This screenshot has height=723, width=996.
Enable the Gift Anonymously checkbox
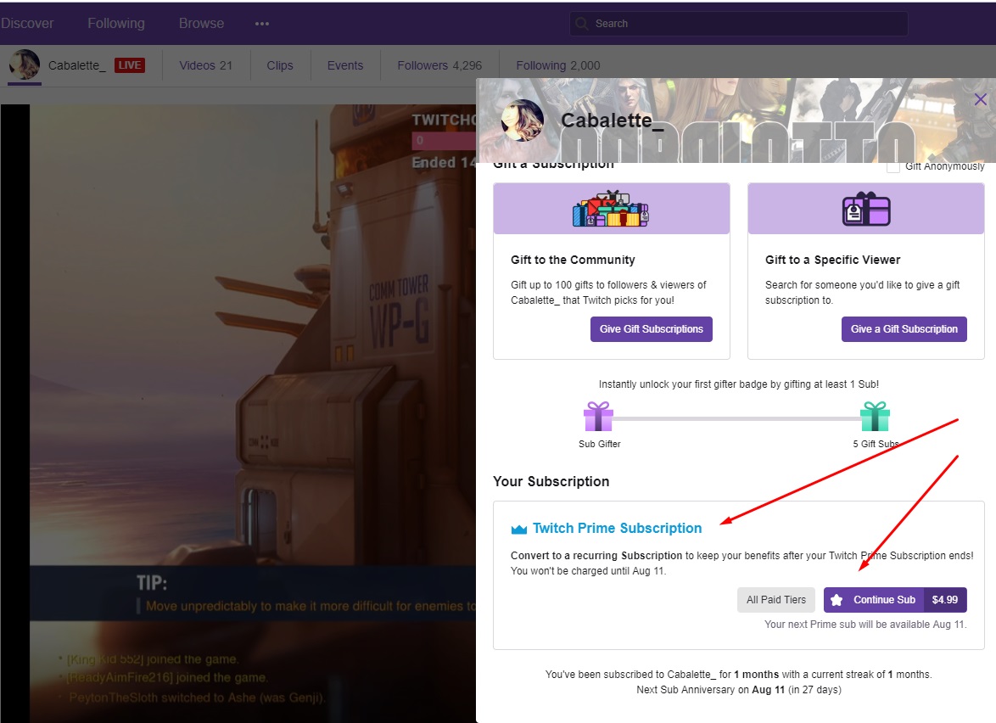(x=892, y=166)
